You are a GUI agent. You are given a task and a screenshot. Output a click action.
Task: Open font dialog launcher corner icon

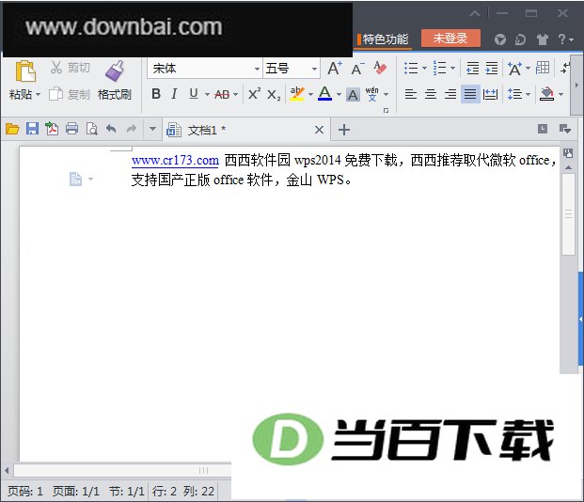(x=386, y=110)
